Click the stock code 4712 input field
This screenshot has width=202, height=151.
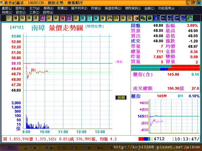(x=163, y=139)
